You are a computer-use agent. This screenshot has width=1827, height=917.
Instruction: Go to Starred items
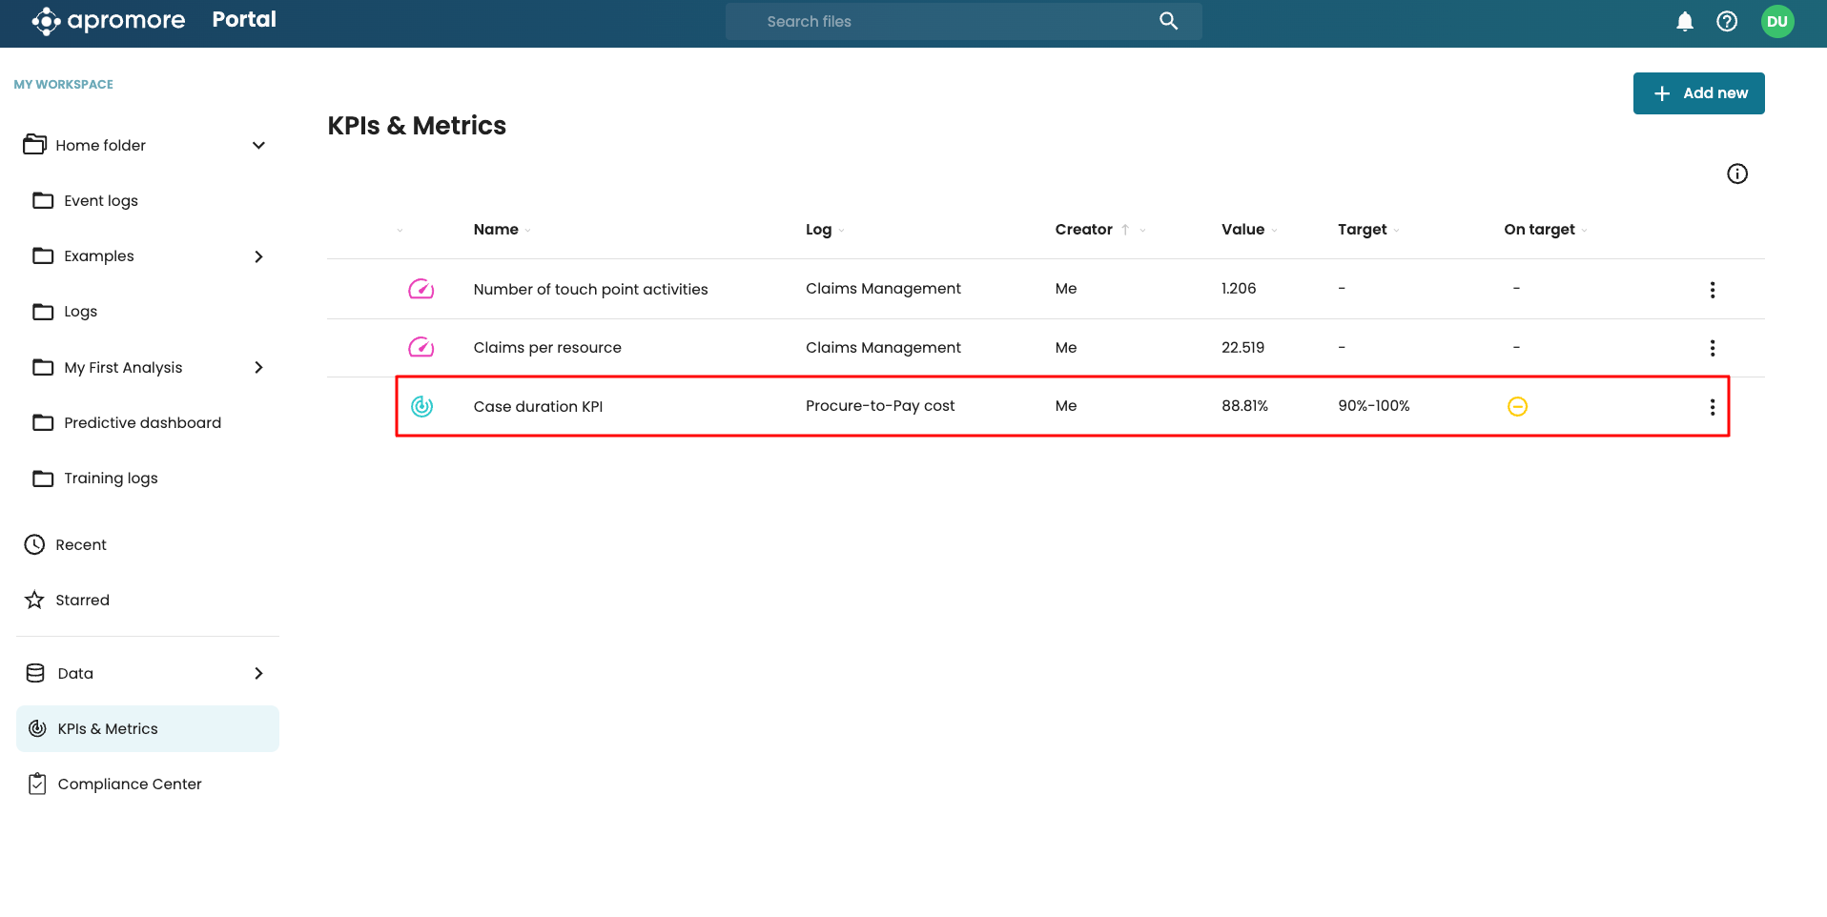point(82,601)
